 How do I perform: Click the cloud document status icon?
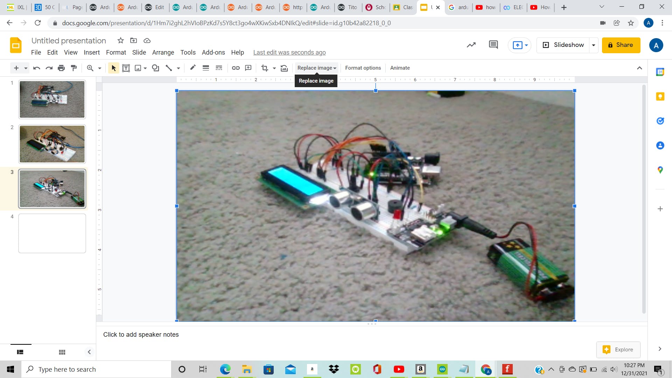pos(147,41)
